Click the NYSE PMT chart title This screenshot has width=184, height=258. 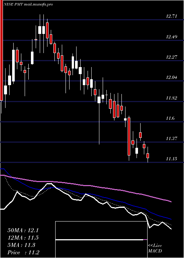click(29, 4)
